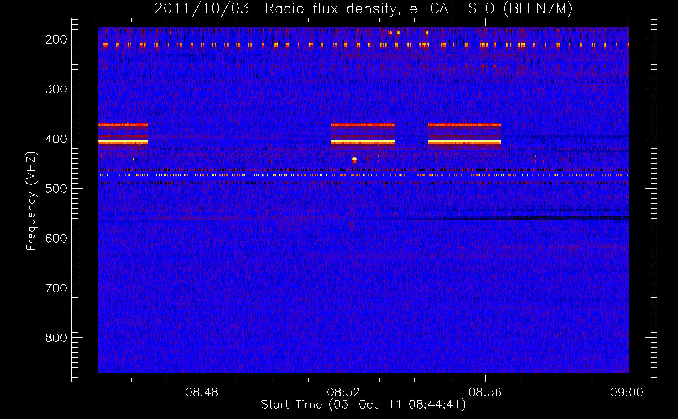The width and height of the screenshot is (678, 419).
Task: Click the 09:00 time tick label
Action: (627, 393)
